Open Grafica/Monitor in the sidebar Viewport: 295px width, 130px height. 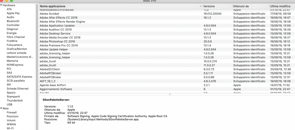click(x=17, y=49)
